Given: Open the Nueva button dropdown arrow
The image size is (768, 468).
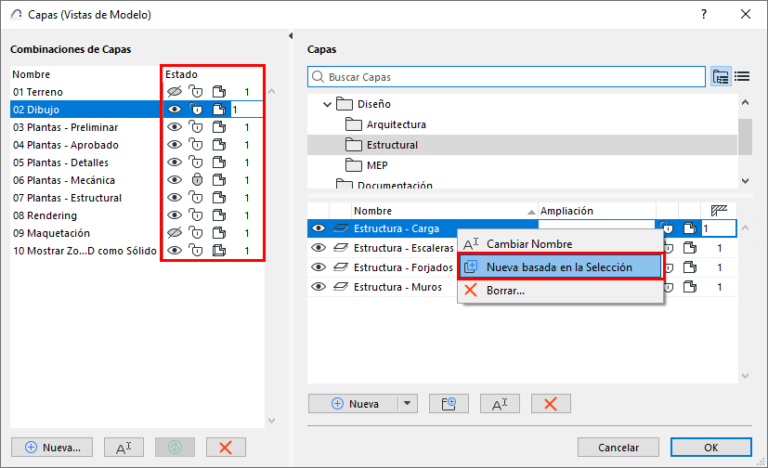Looking at the screenshot, I should point(407,404).
